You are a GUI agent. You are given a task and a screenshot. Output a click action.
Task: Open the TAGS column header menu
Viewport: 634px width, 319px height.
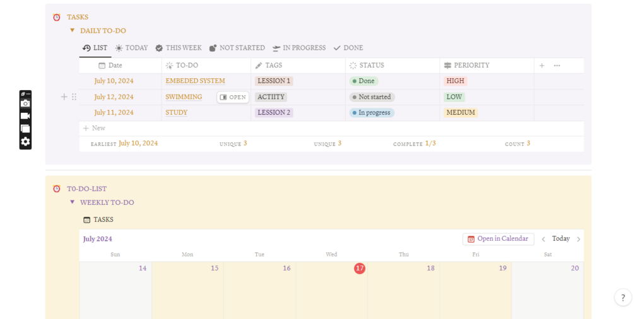298,66
